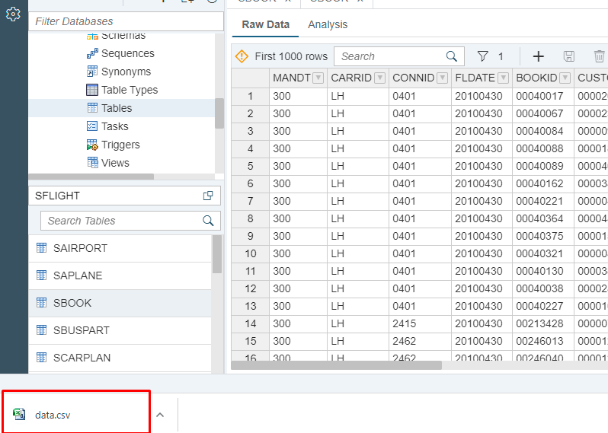Click CONNID cell 2415

click(x=420, y=323)
